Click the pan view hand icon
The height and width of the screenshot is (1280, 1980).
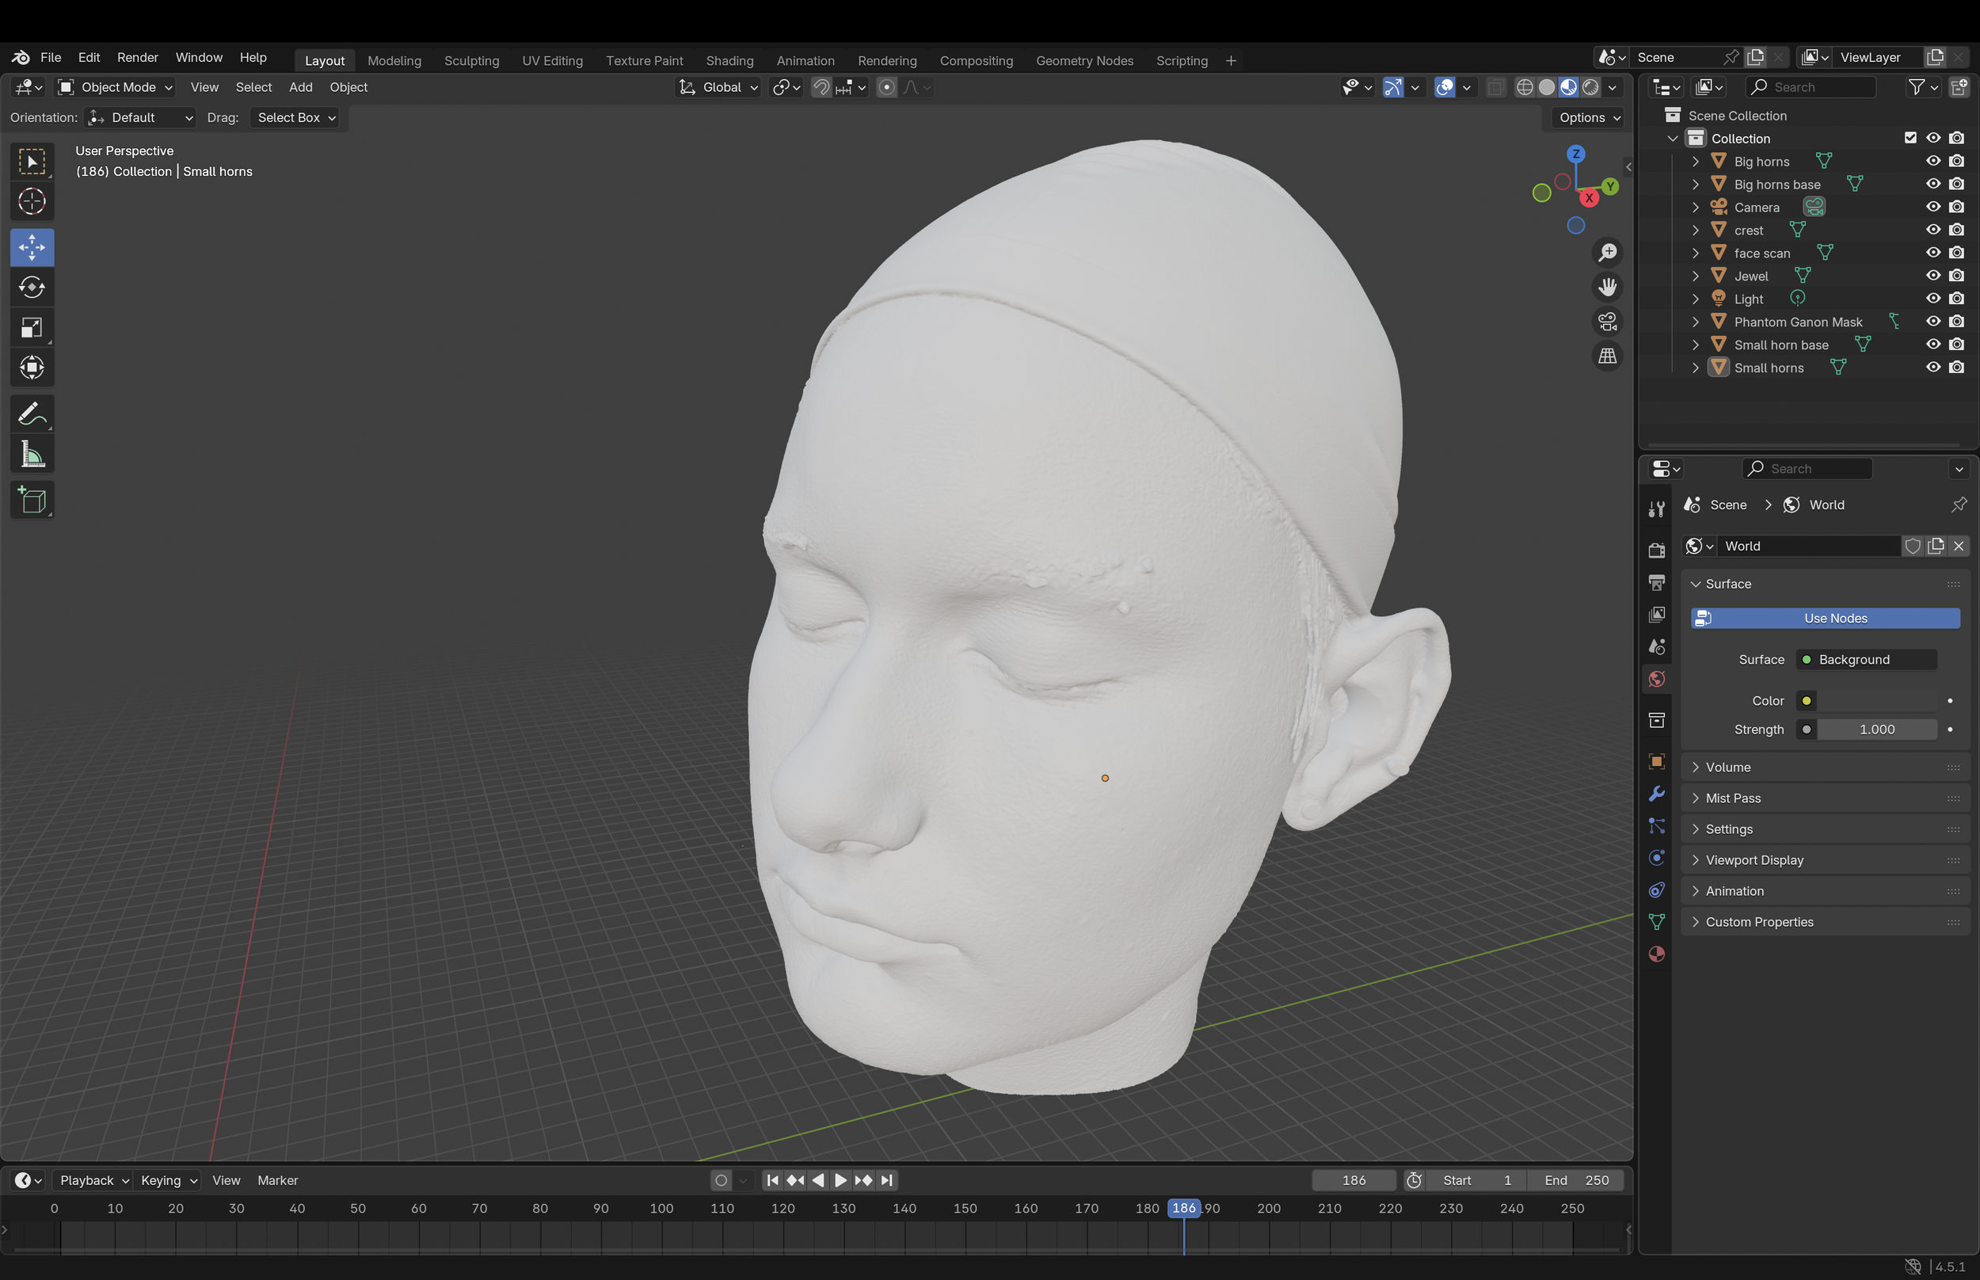[x=1608, y=287]
